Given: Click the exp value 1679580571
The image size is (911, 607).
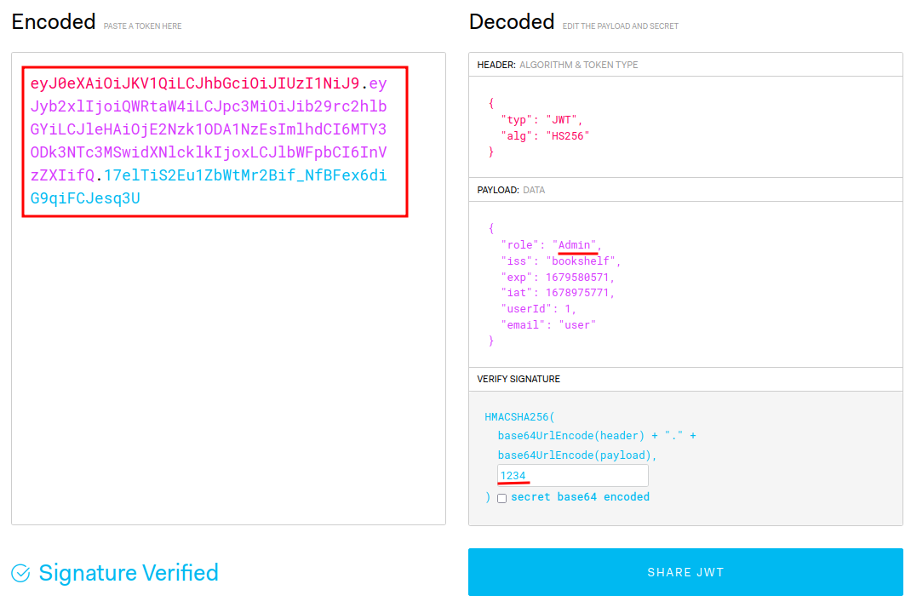Looking at the screenshot, I should pyautogui.click(x=577, y=277).
